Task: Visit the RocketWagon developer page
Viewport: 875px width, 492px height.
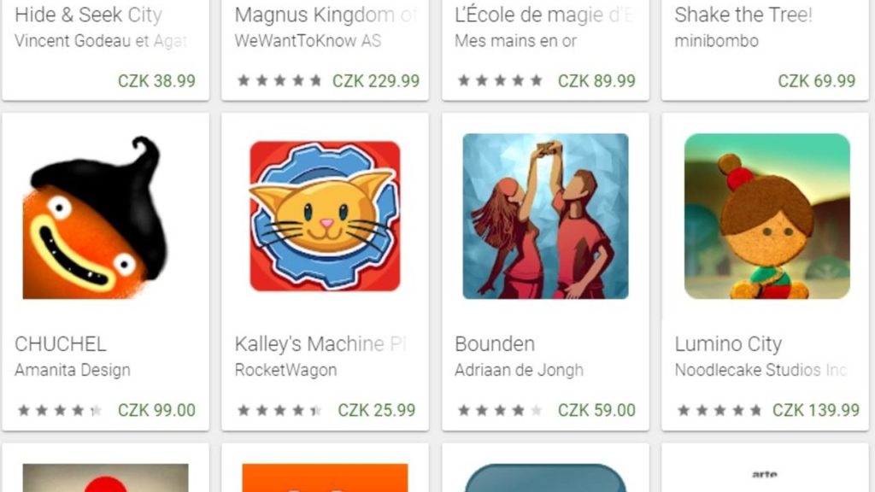Action: click(285, 370)
